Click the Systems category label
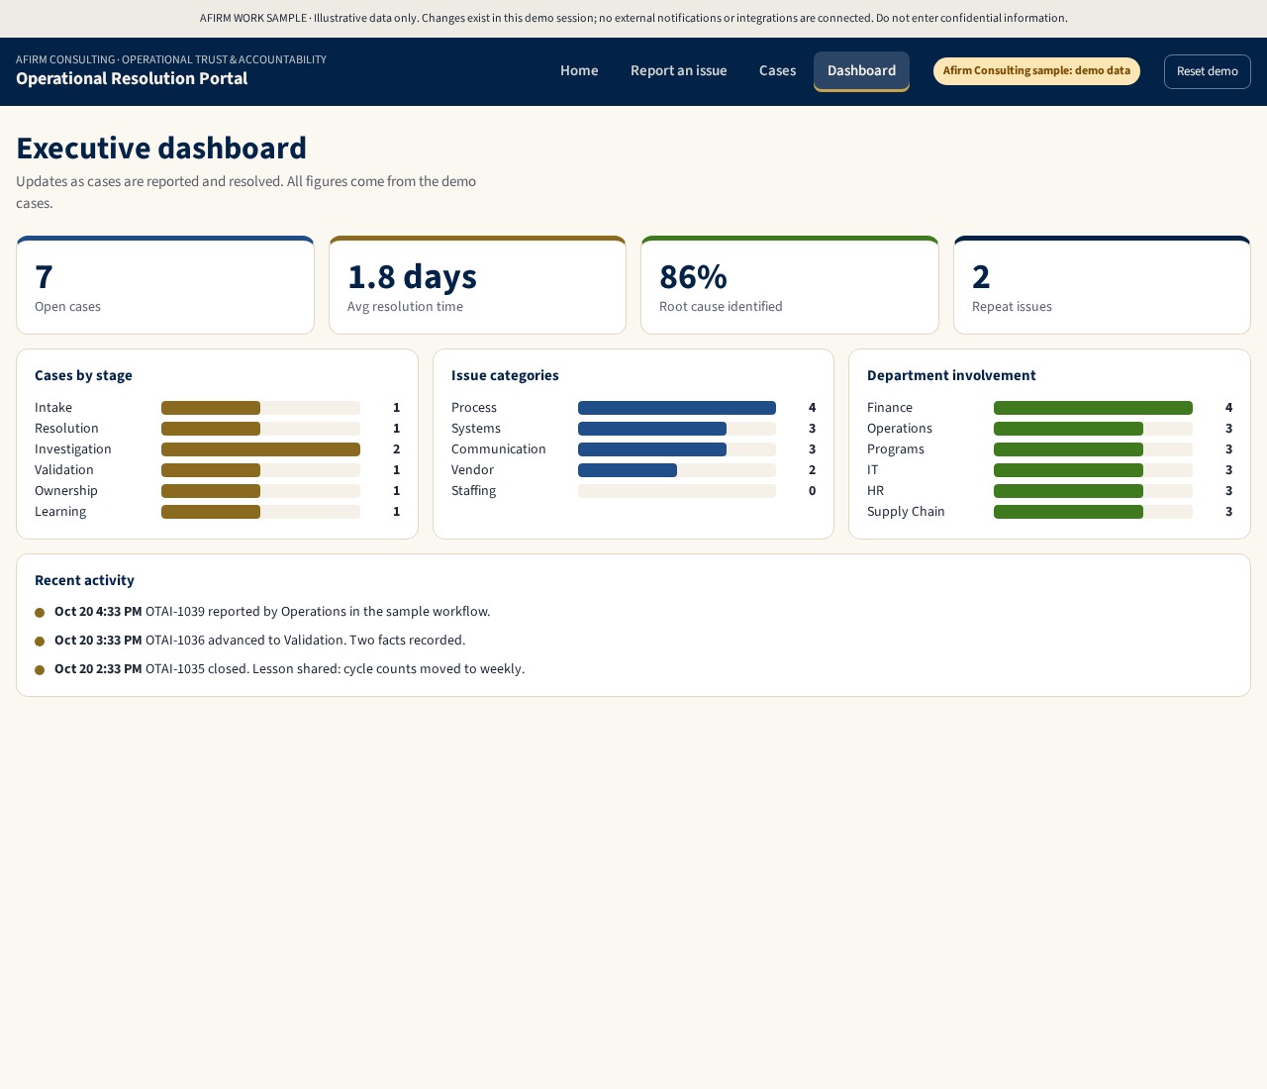The image size is (1267, 1089). click(476, 429)
